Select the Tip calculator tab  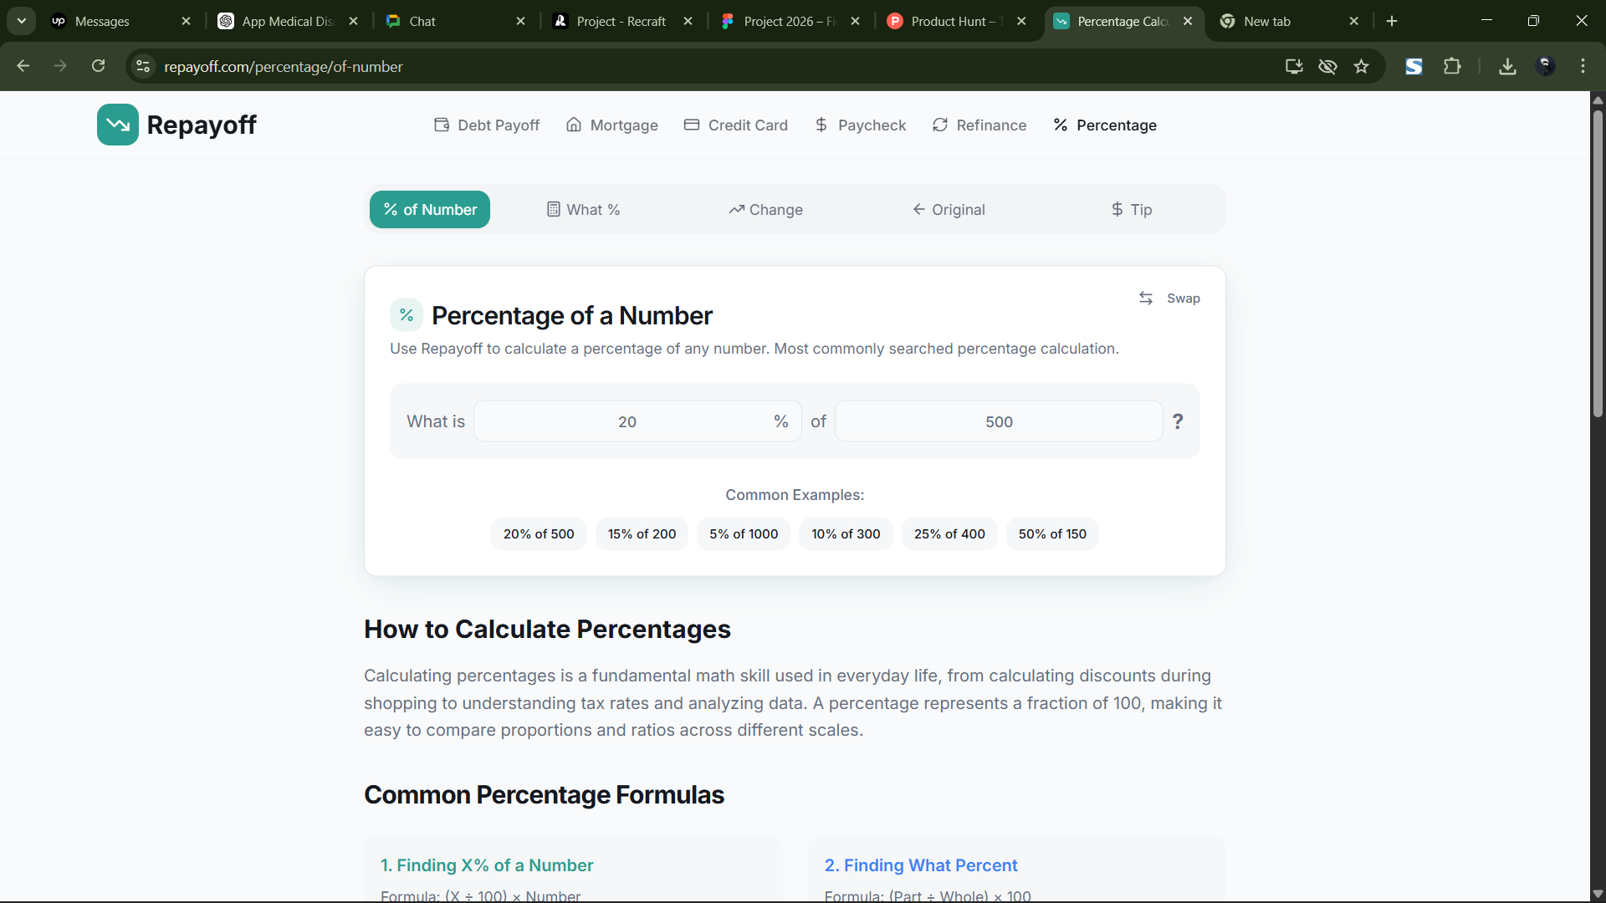click(x=1131, y=210)
